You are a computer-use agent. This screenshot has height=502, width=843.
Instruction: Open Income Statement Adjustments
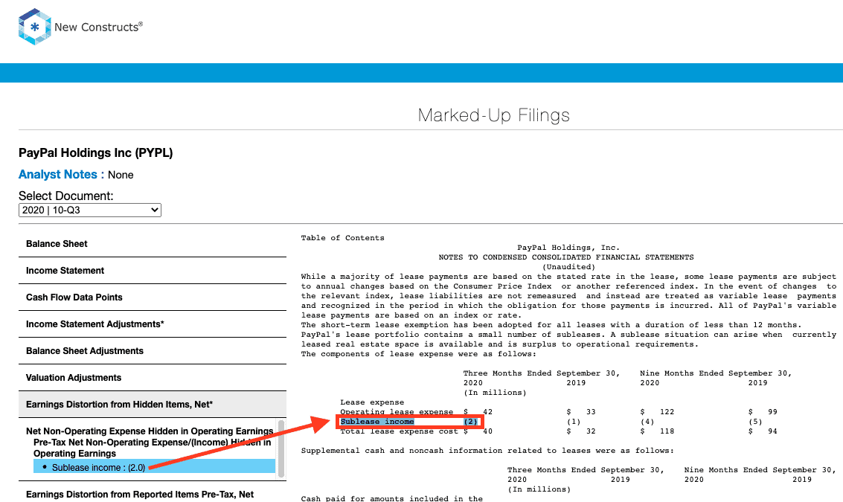point(153,325)
